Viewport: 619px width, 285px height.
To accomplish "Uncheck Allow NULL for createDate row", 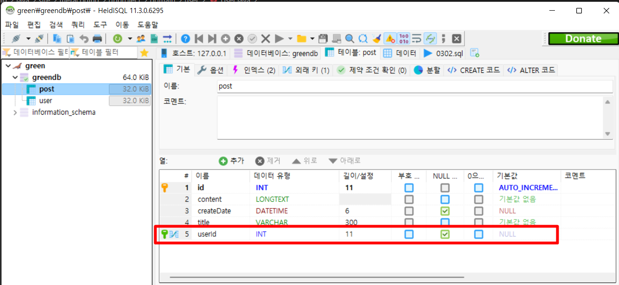I will click(445, 211).
